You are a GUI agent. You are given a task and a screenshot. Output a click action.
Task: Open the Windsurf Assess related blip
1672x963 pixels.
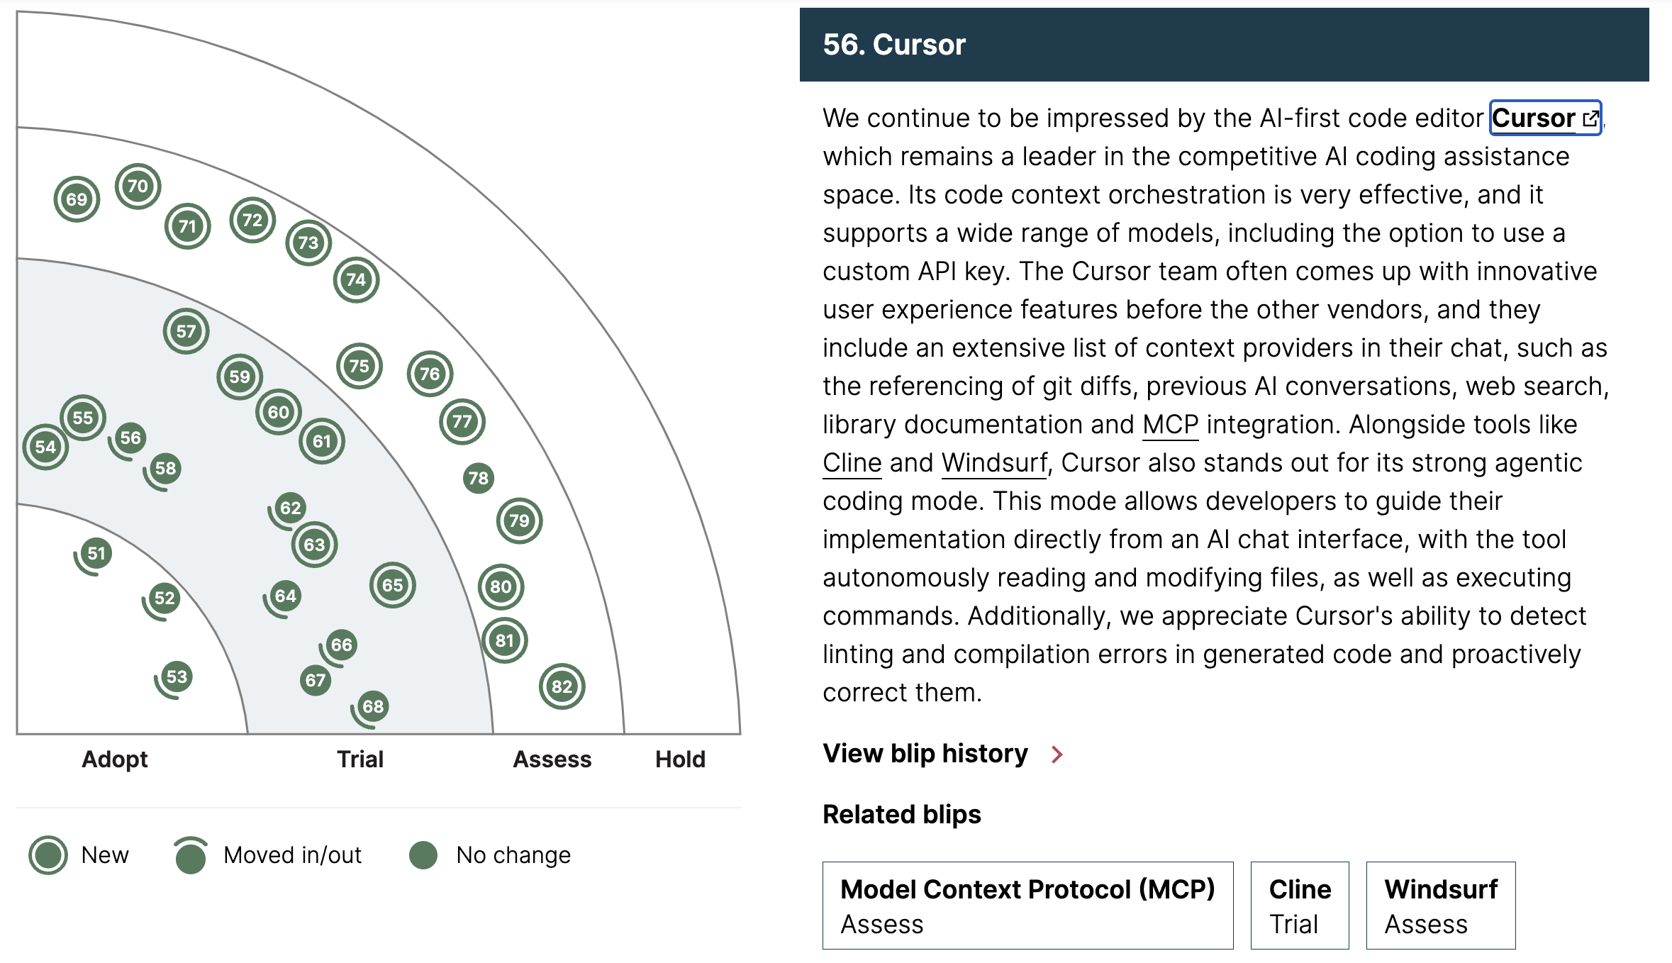pos(1440,906)
